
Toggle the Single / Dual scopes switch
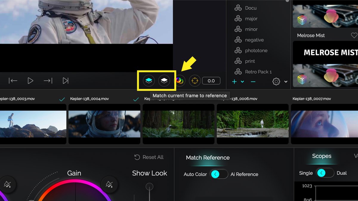325,173
